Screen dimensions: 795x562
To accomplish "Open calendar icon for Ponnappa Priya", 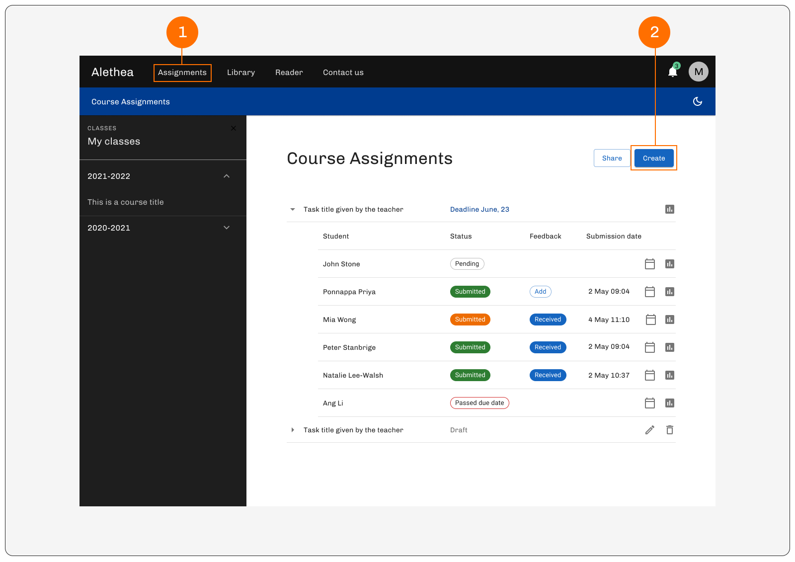I will [650, 292].
